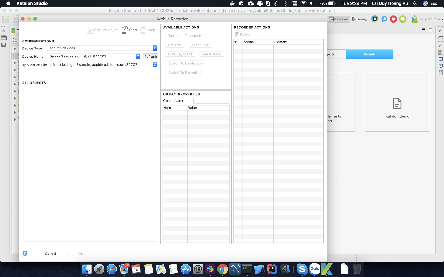Click the # column header in Recorded Actions
Viewport: 444px width, 277px height.
pos(238,42)
